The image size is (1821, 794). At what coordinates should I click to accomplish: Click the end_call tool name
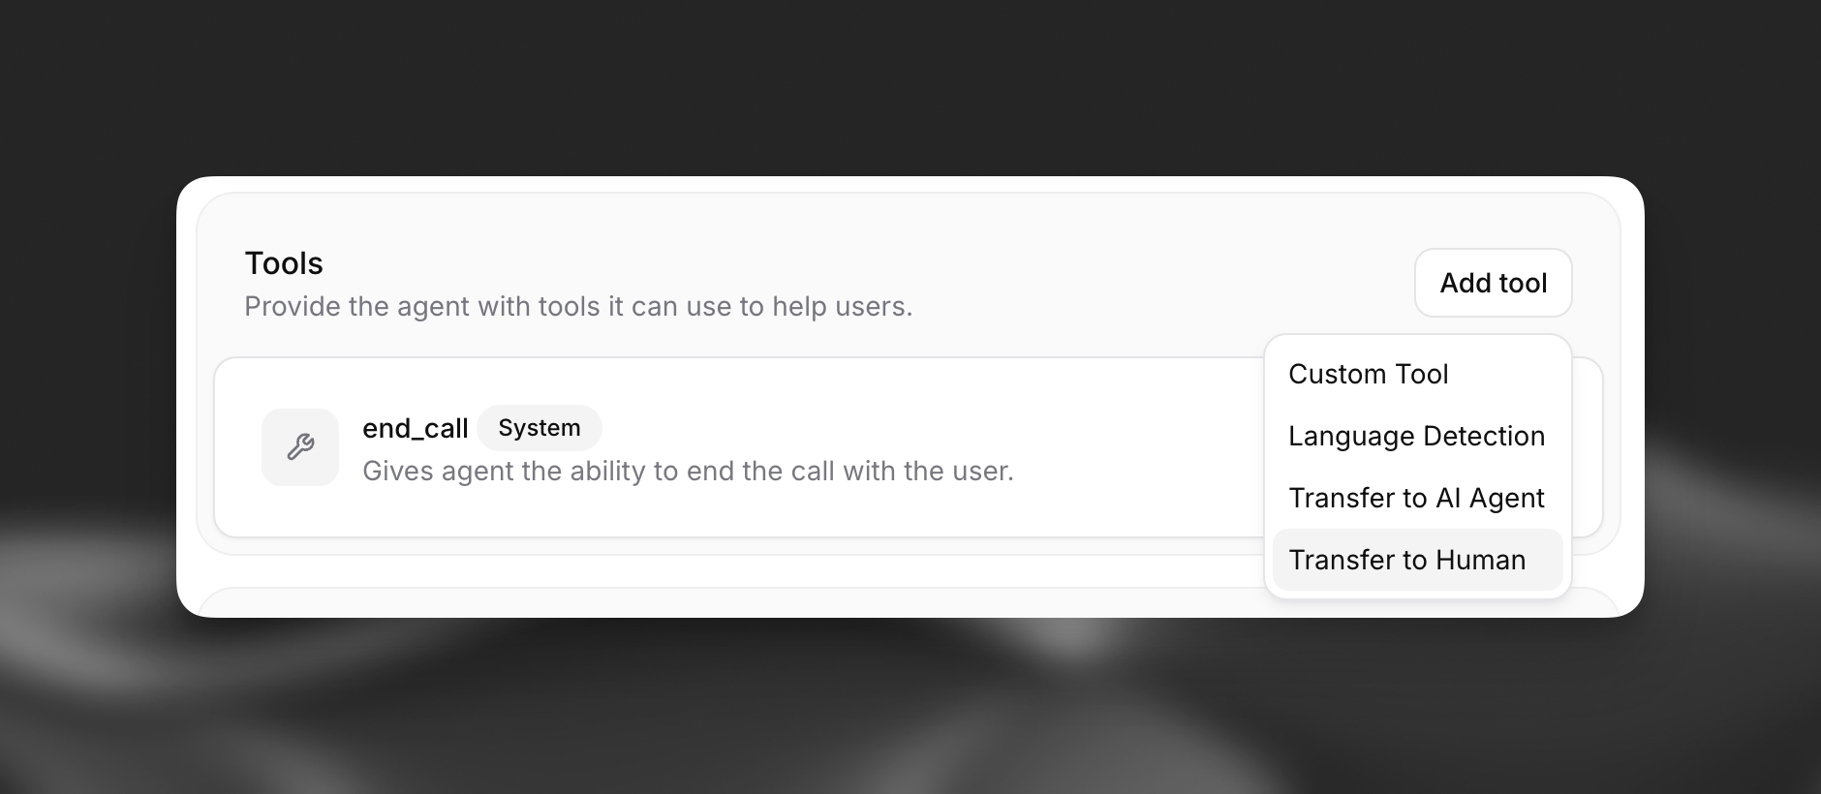(415, 427)
